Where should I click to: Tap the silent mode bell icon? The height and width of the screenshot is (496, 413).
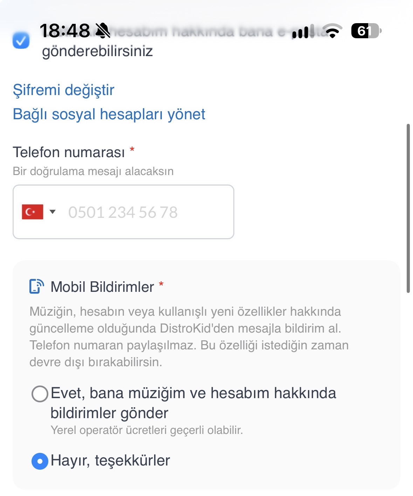[103, 31]
